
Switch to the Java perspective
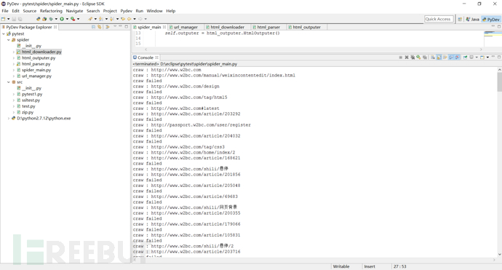[473, 19]
